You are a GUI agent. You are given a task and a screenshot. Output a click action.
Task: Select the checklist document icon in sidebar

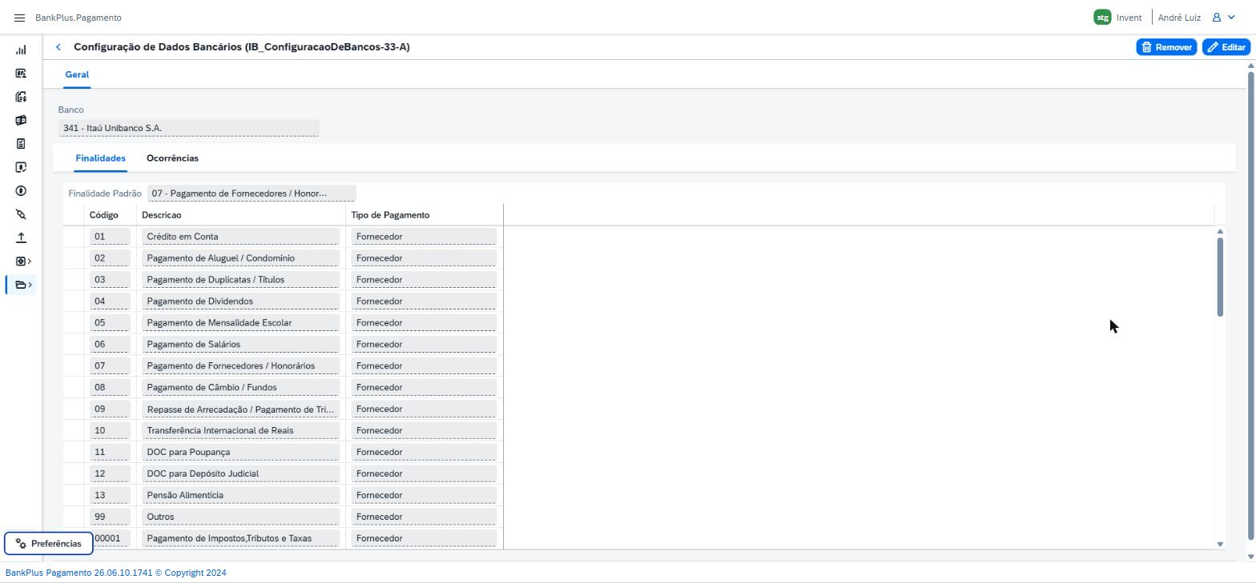[x=21, y=144]
